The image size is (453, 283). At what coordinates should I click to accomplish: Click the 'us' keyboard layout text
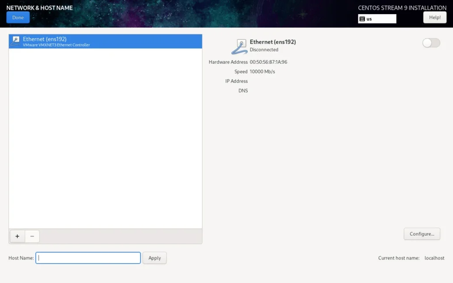369,19
